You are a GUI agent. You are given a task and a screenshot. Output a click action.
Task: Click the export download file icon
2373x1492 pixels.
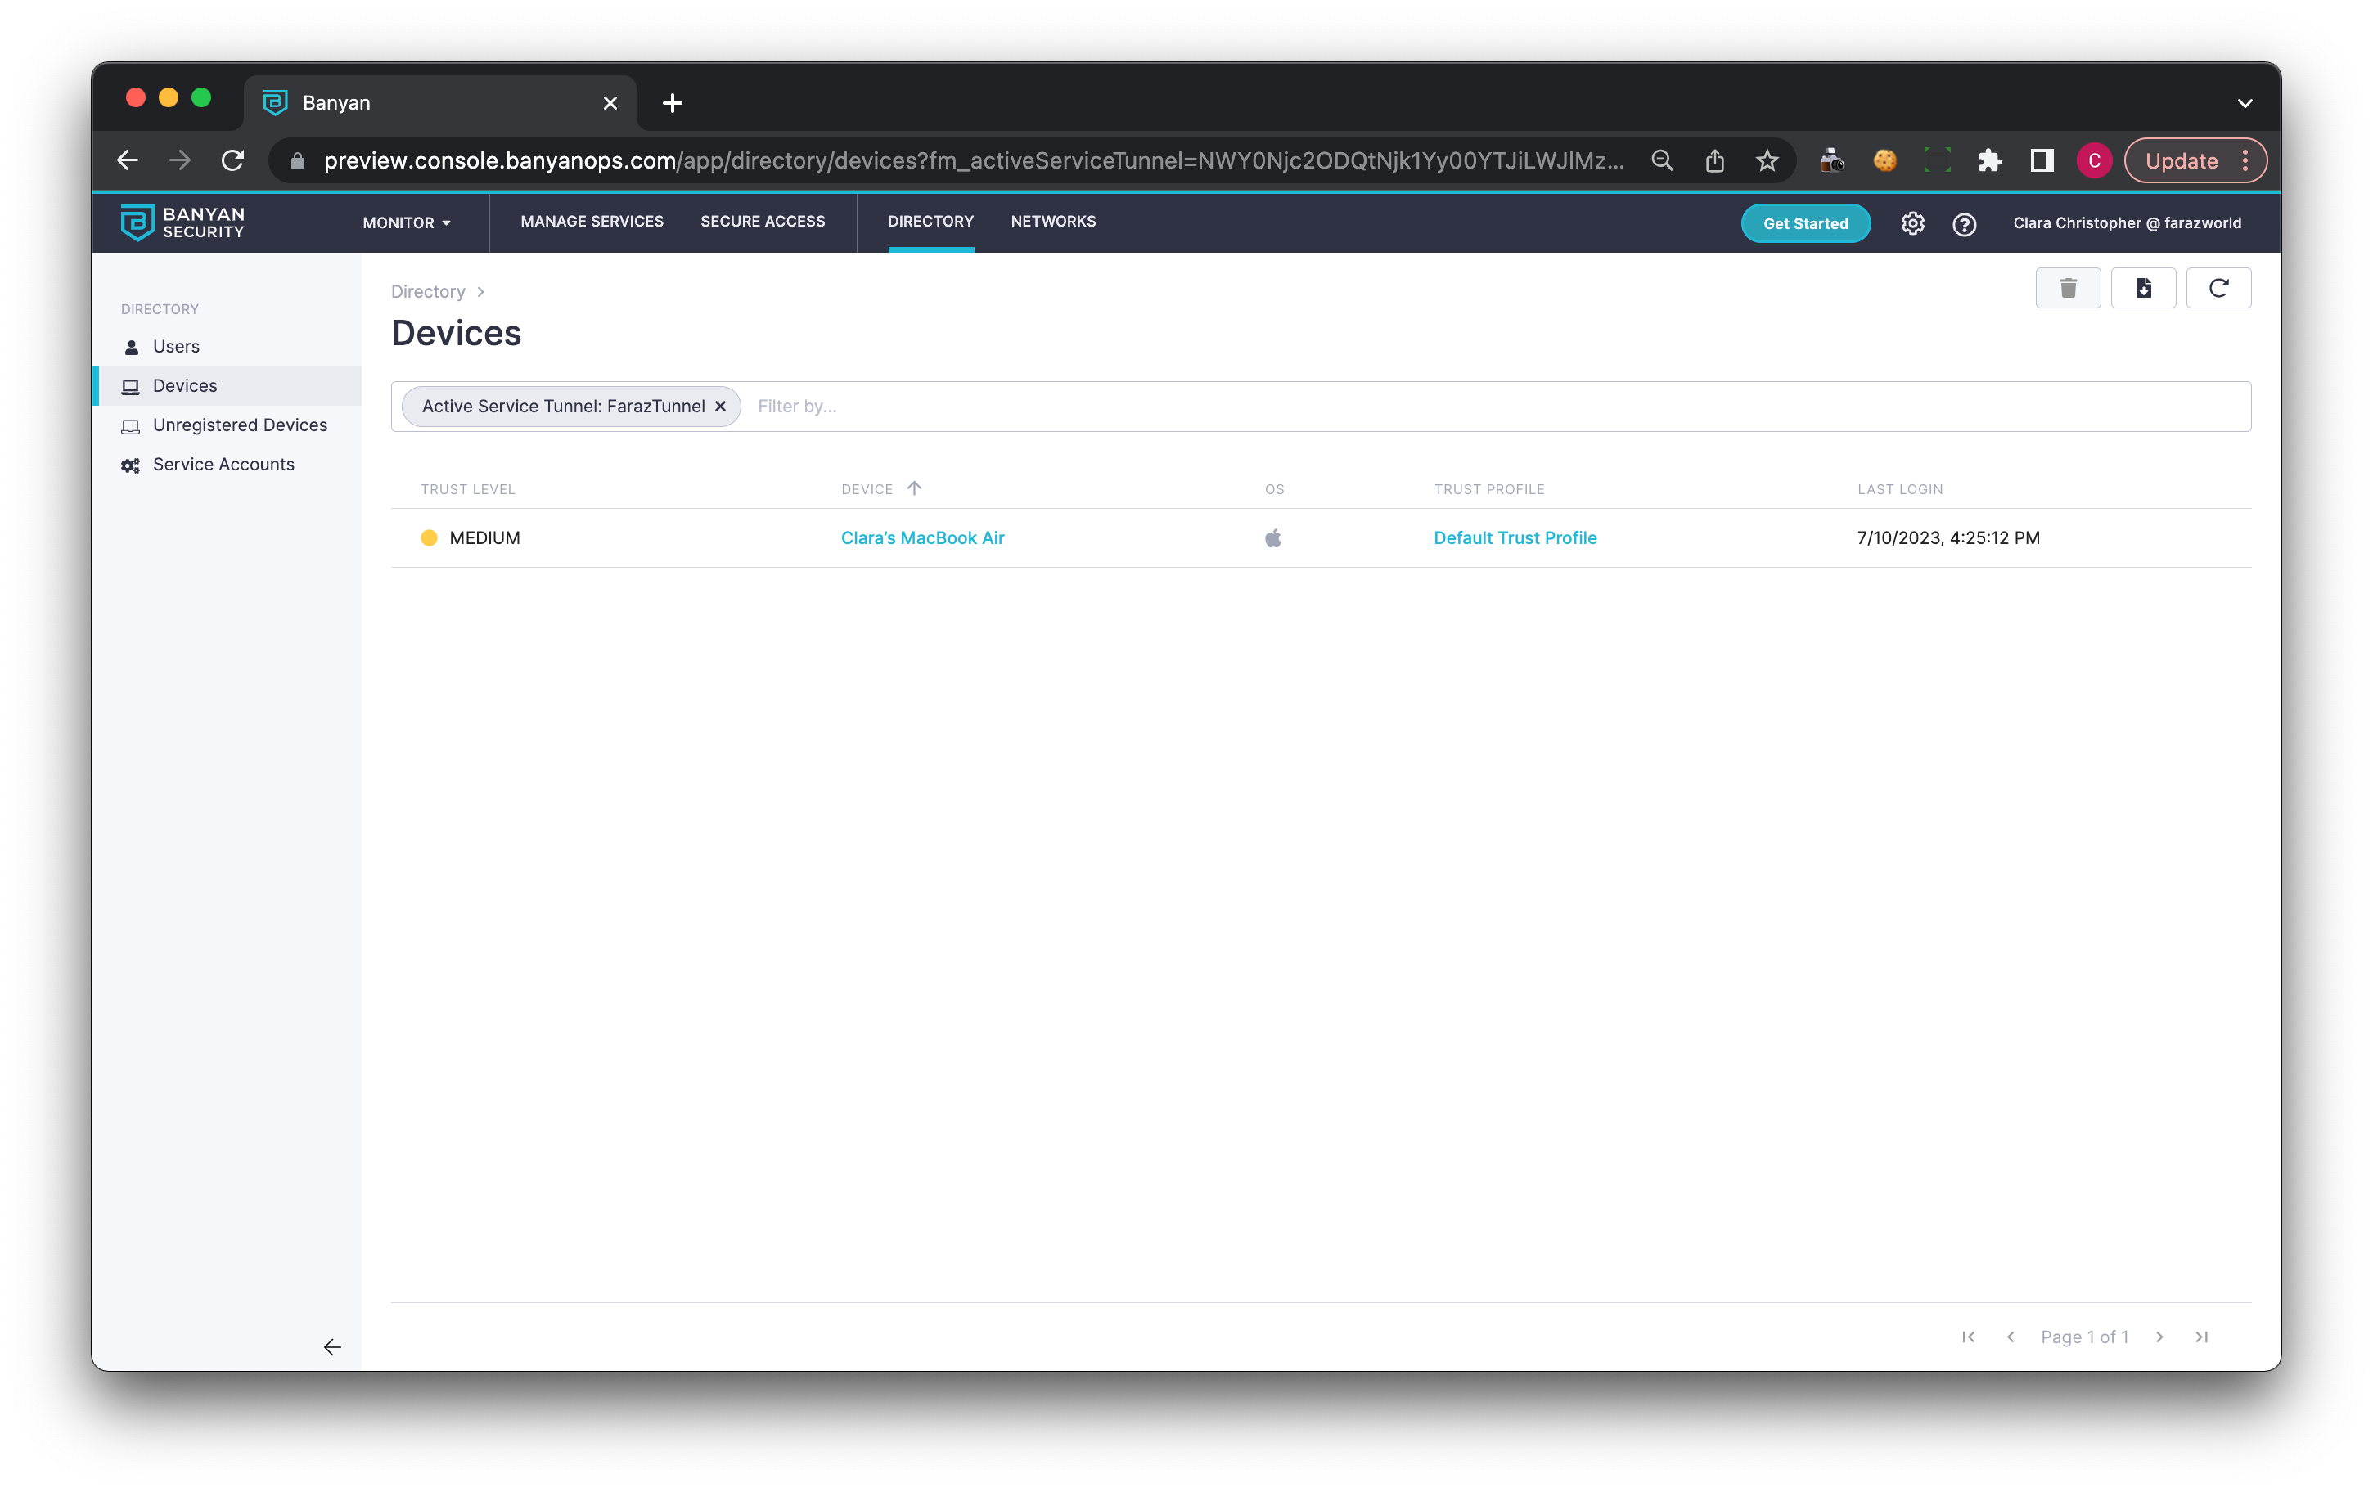(2142, 288)
